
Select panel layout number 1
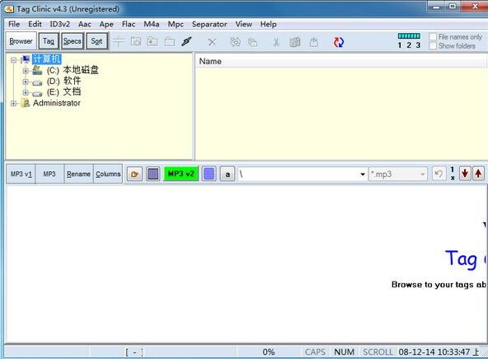click(x=400, y=45)
